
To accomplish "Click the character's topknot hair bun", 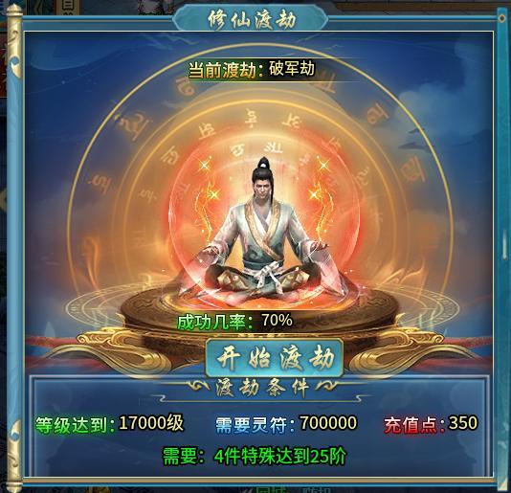I will tap(263, 165).
